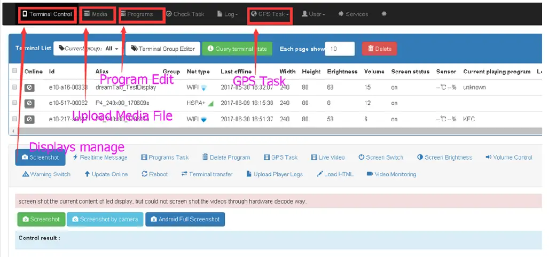Open the Programs Task function
This screenshot has width=556, height=257.
click(165, 158)
